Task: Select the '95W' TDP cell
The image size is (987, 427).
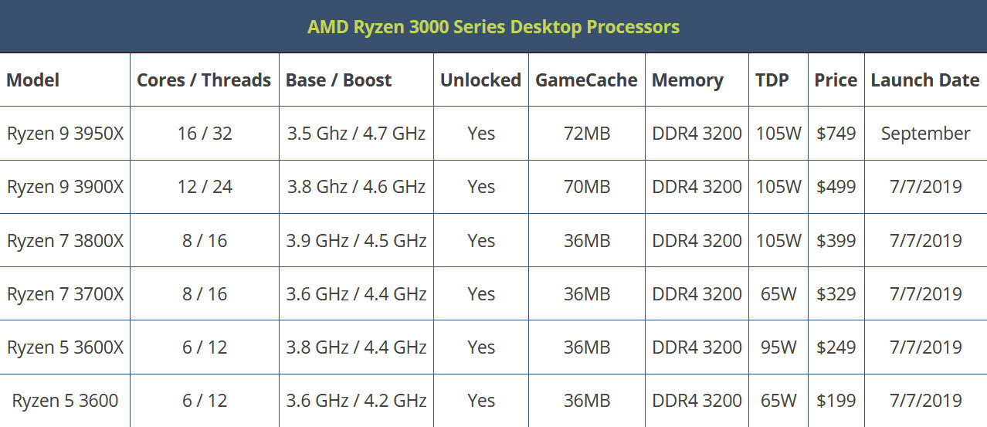Action: pos(778,347)
